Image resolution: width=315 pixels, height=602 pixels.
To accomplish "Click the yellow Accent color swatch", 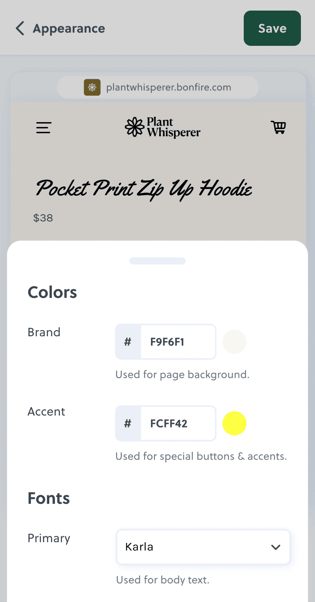I will (x=234, y=423).
